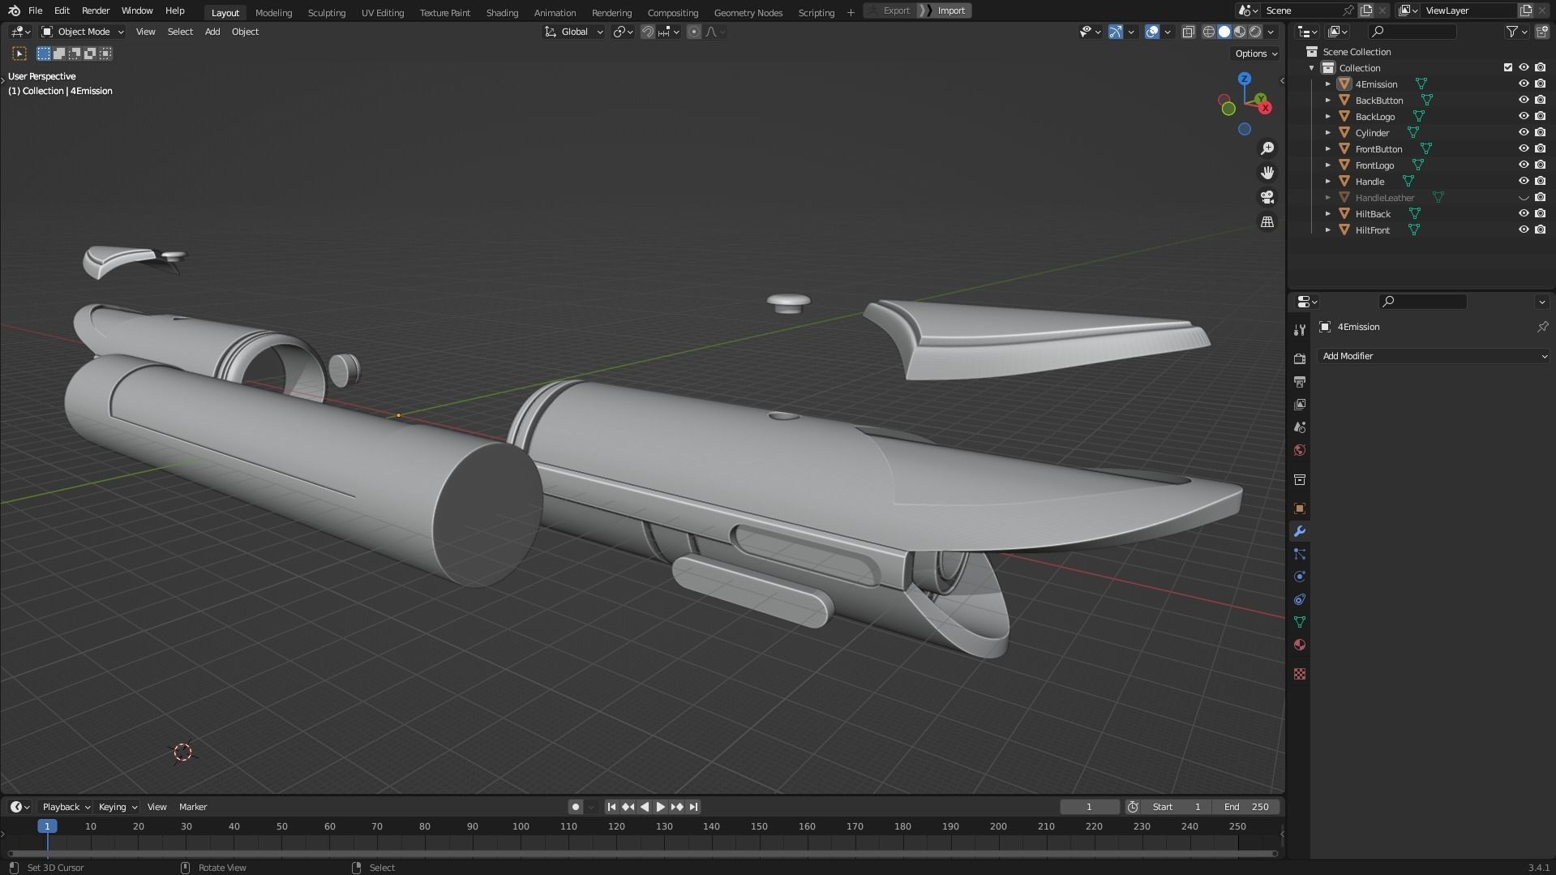
Task: Open the Scene properties tab
Action: (x=1300, y=427)
